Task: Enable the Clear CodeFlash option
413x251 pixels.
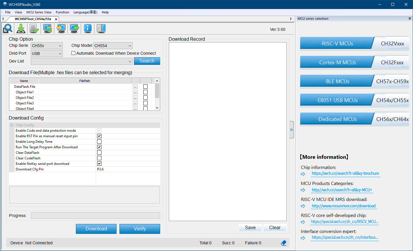Action: pos(99,158)
